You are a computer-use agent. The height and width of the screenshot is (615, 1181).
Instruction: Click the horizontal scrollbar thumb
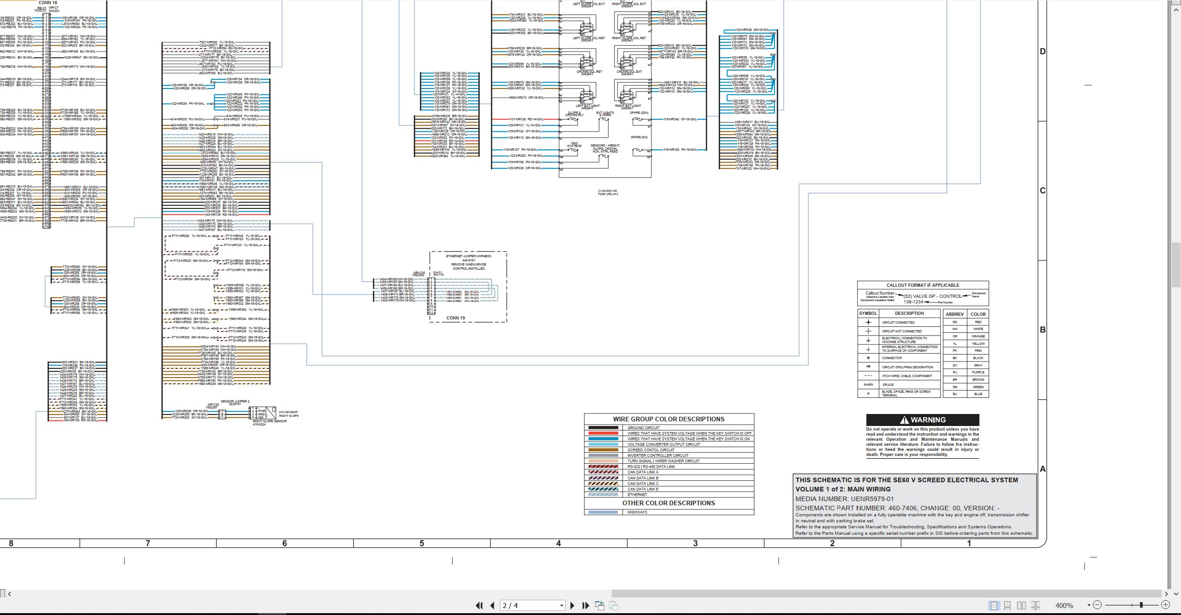(x=886, y=594)
